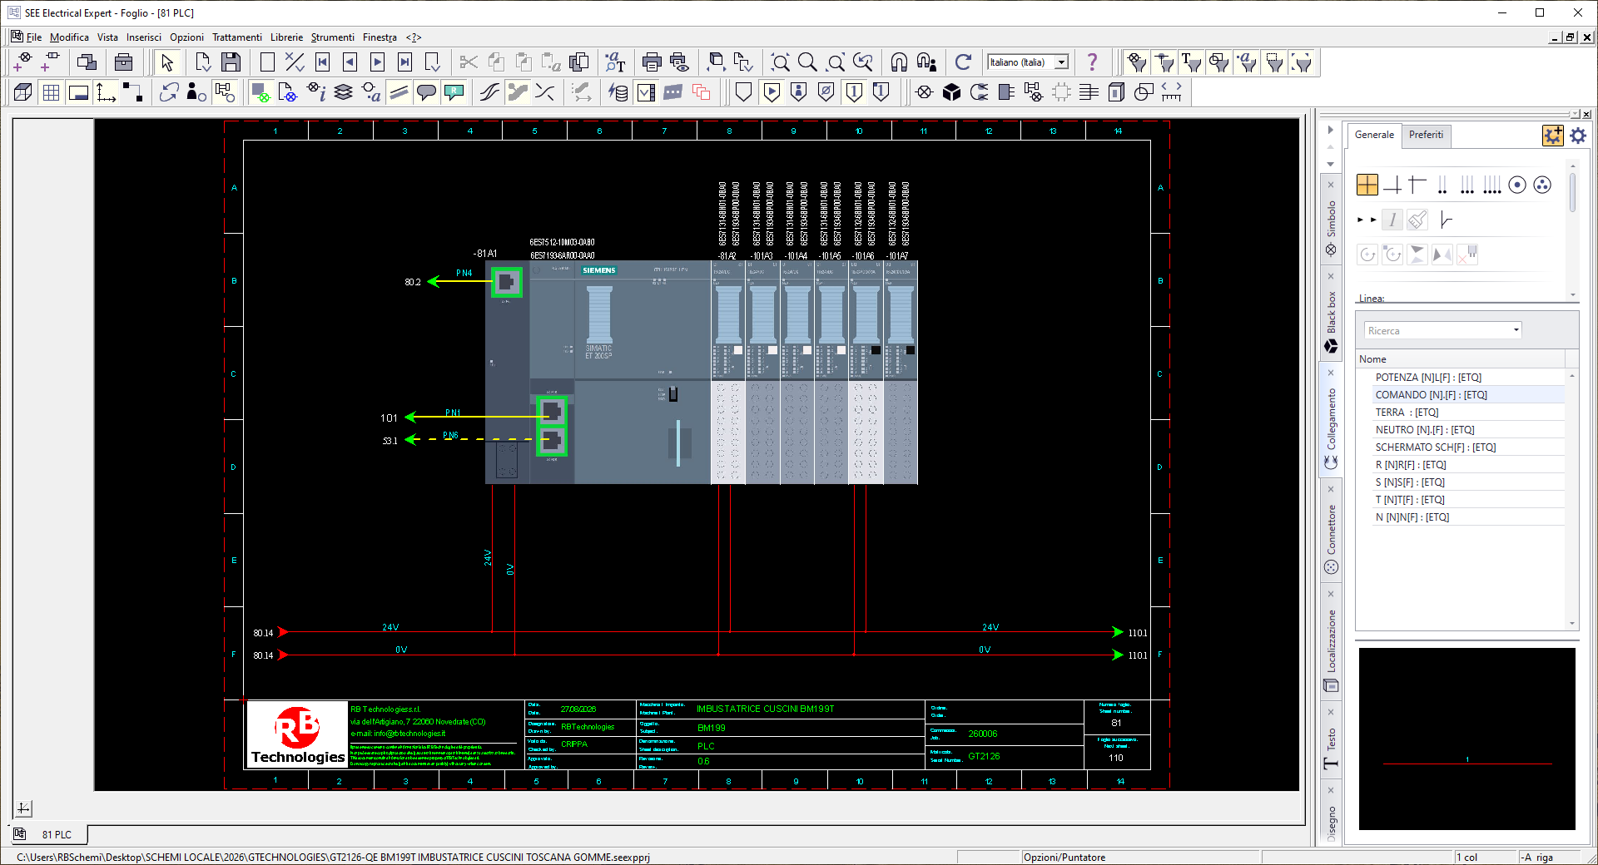1598x865 pixels.
Task: Expand the side panel using the right-pointing arrow
Action: click(x=1330, y=130)
